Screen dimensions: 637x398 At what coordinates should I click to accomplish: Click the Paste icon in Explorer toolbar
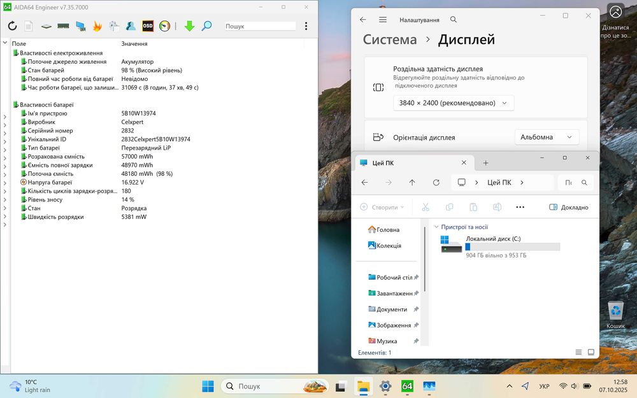[473, 207]
